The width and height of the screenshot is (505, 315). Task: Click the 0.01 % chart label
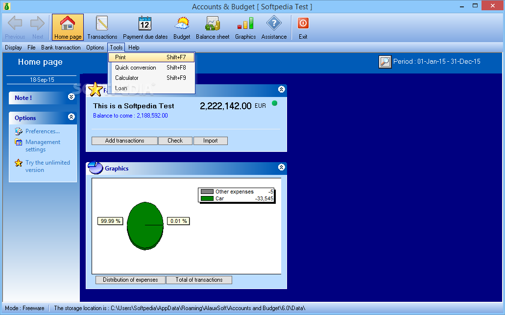click(178, 221)
